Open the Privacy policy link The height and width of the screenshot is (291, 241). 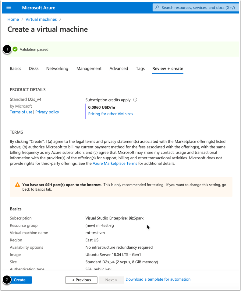click(47, 112)
